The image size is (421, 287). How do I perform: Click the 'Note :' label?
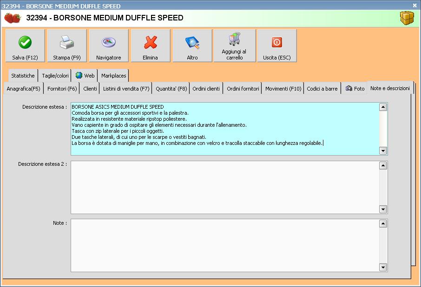point(60,223)
